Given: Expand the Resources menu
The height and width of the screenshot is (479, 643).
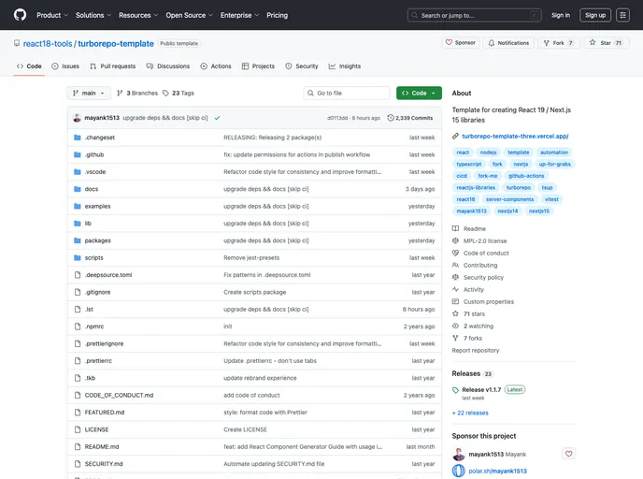Looking at the screenshot, I should [x=138, y=15].
